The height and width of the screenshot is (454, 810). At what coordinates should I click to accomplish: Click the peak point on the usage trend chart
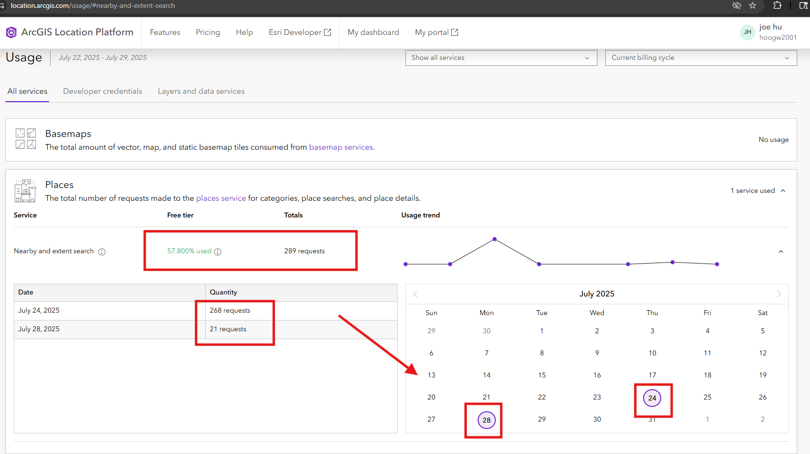[494, 239]
